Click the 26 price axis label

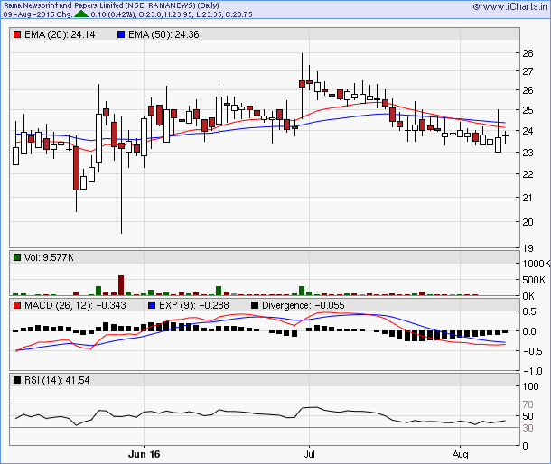[x=528, y=90]
